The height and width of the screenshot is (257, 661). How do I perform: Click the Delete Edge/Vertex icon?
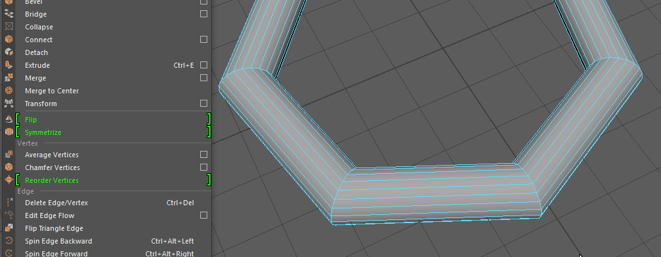pos(9,203)
